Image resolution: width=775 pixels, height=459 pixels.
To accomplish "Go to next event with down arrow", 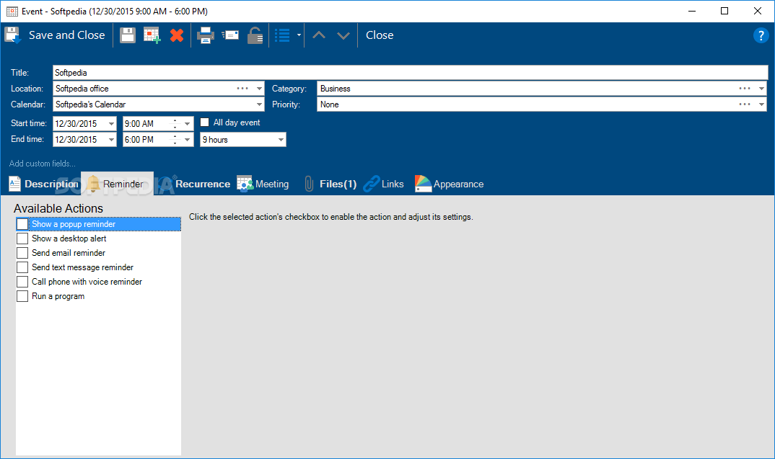I will click(x=343, y=35).
